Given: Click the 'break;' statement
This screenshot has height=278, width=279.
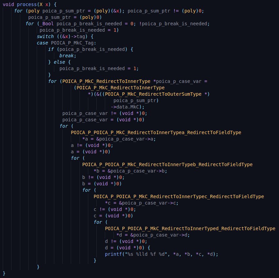Looking at the screenshot, I should (68, 56).
